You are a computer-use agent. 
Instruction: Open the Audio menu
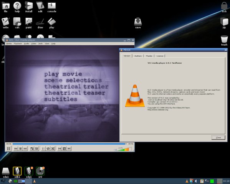26,43
